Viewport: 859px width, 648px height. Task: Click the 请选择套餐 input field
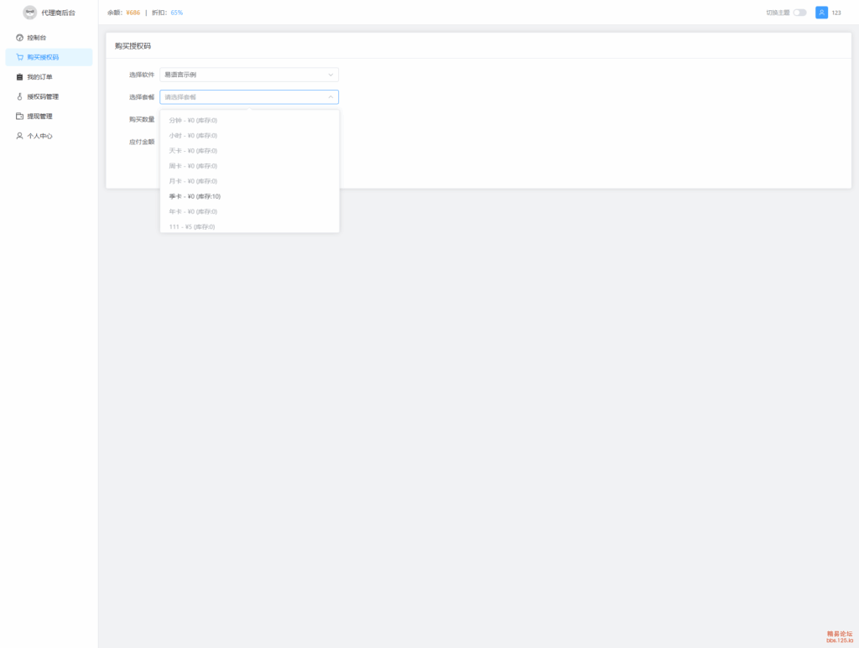(239, 97)
